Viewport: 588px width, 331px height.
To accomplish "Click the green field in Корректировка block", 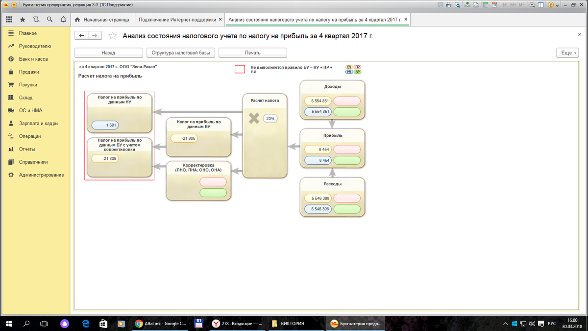I will pyautogui.click(x=213, y=193).
